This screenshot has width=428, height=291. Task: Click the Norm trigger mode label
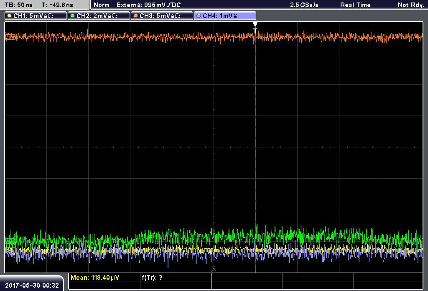pos(101,5)
